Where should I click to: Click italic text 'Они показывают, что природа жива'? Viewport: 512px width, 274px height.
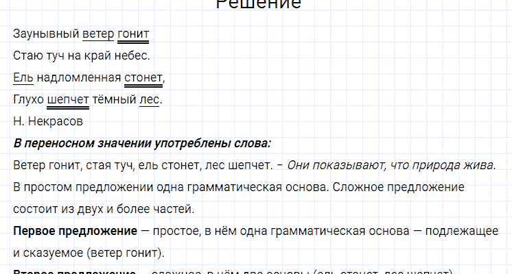click(x=390, y=165)
